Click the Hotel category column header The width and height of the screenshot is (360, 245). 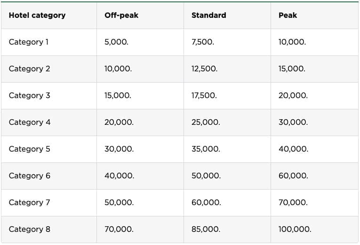pyautogui.click(x=37, y=15)
